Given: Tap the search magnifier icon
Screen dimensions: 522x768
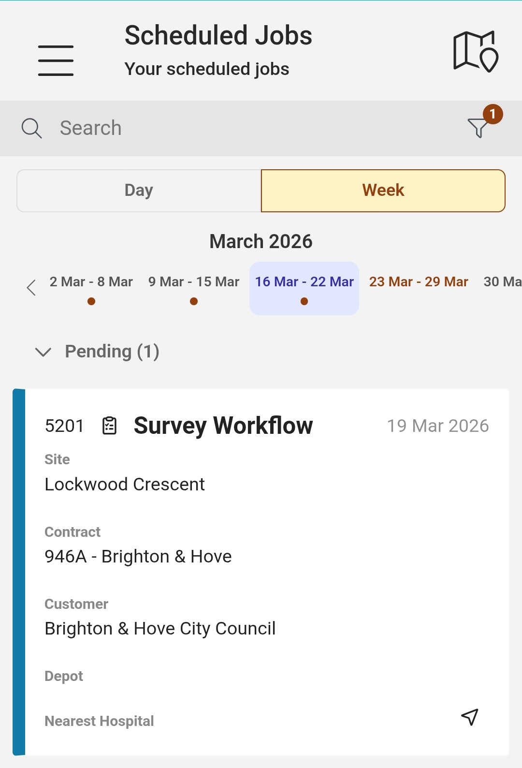Looking at the screenshot, I should pyautogui.click(x=32, y=128).
